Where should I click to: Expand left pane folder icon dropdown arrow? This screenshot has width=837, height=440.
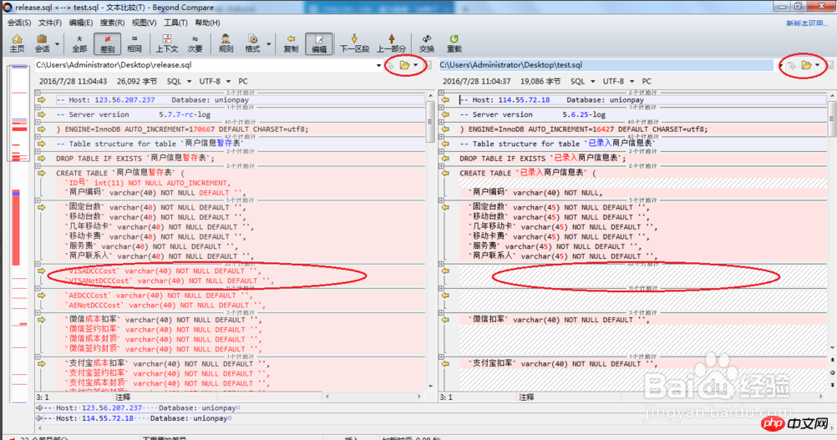[416, 65]
